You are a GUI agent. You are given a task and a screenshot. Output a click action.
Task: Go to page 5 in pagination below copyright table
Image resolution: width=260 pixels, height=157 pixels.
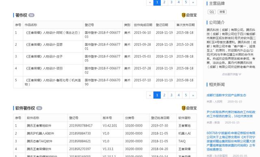[x=186, y=95]
